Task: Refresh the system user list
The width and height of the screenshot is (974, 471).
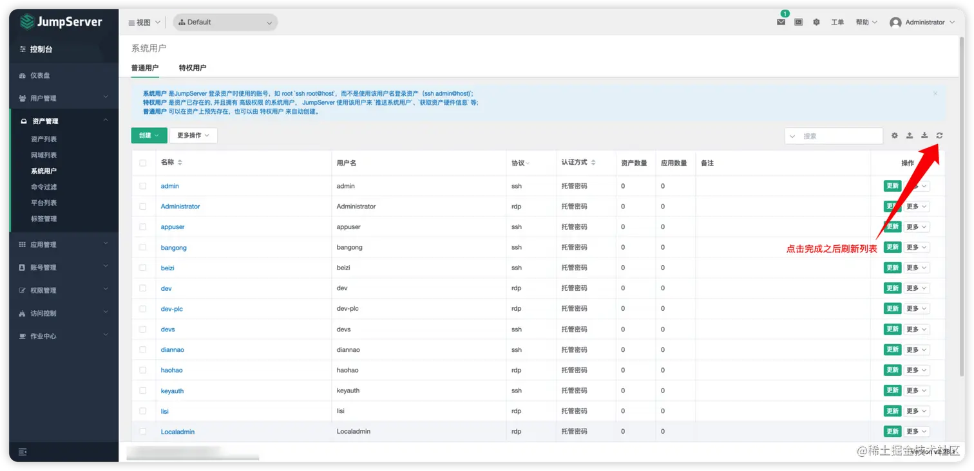Action: coord(940,135)
